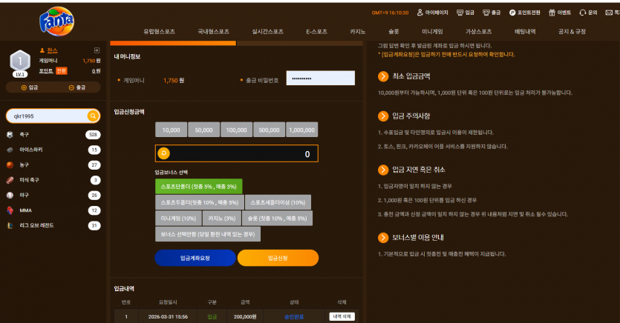
Task: Choose 카지노 (3%) bonus option
Action: tap(222, 218)
